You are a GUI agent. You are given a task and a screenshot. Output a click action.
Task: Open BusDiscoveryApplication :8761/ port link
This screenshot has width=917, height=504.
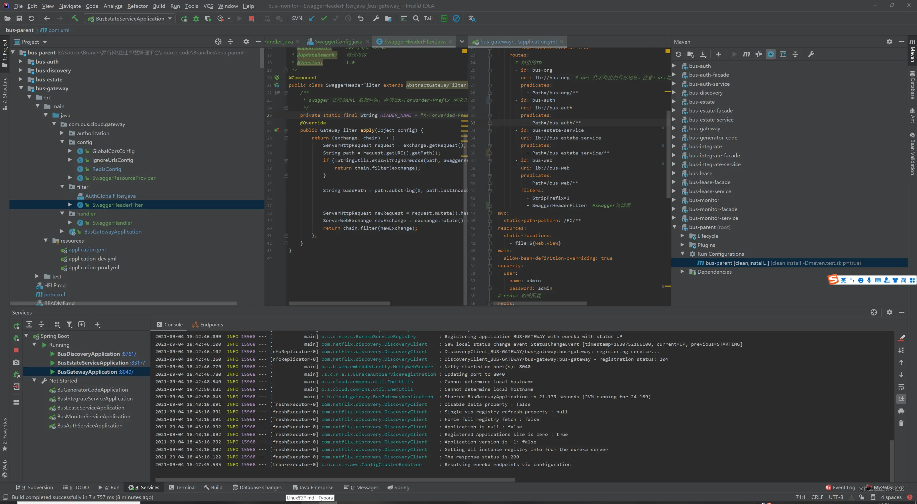click(x=129, y=354)
